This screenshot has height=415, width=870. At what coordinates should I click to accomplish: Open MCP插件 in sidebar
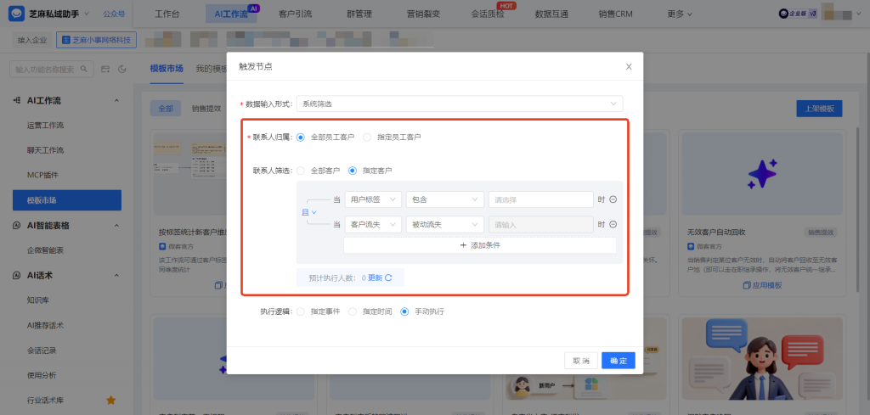click(42, 175)
